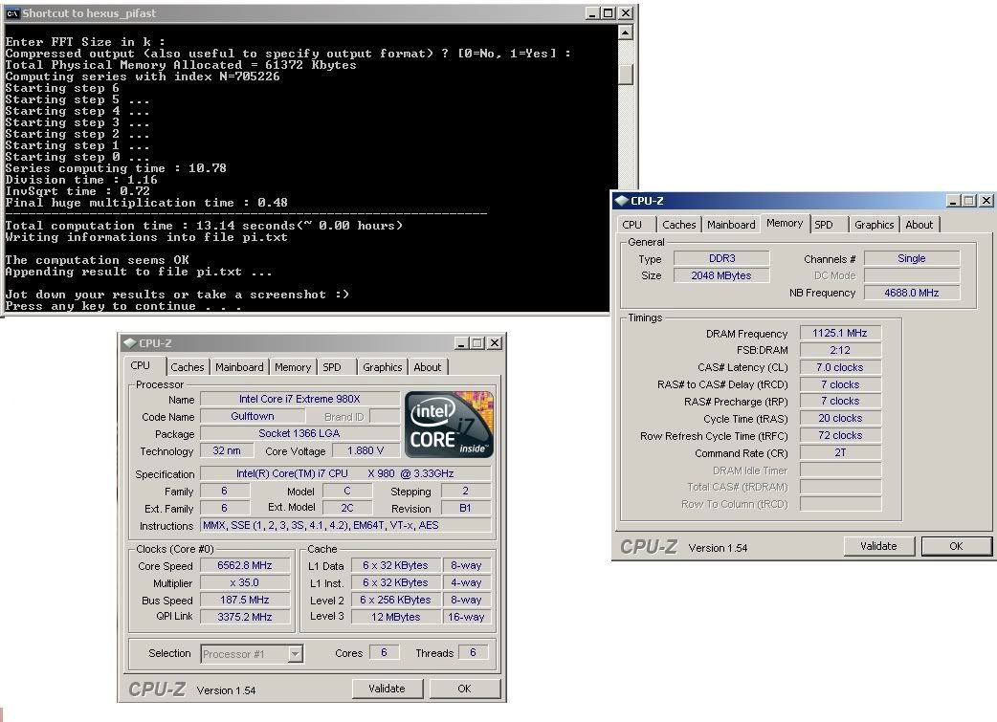This screenshot has width=997, height=722.
Task: Click the DDR3 memory type value
Action: click(721, 258)
